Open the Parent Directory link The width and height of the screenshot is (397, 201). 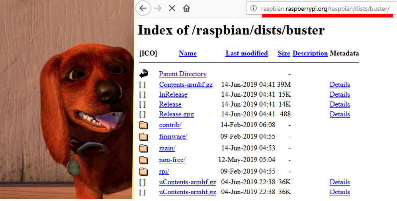pyautogui.click(x=183, y=74)
